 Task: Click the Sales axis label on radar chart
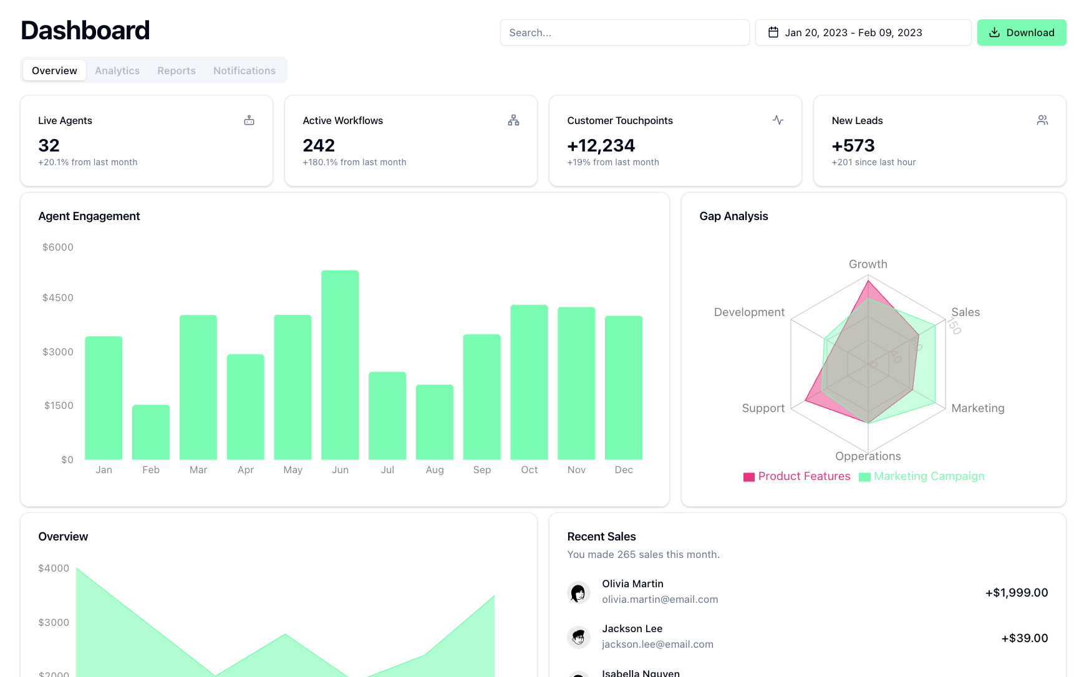point(966,312)
